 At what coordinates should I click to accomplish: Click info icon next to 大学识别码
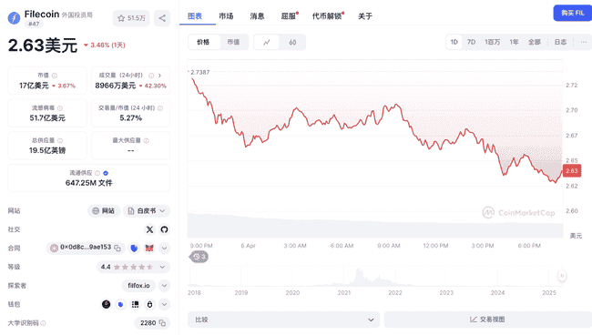pos(43,323)
